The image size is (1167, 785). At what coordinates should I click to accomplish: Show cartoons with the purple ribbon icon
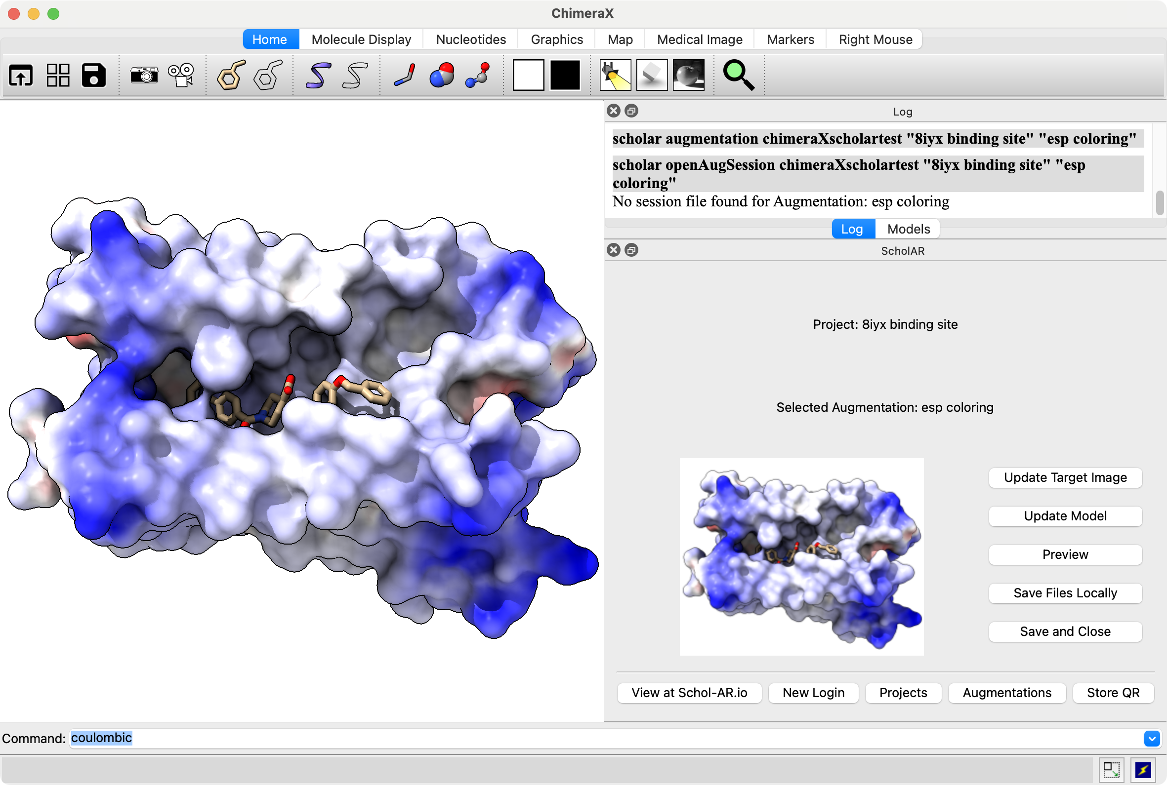click(x=318, y=76)
